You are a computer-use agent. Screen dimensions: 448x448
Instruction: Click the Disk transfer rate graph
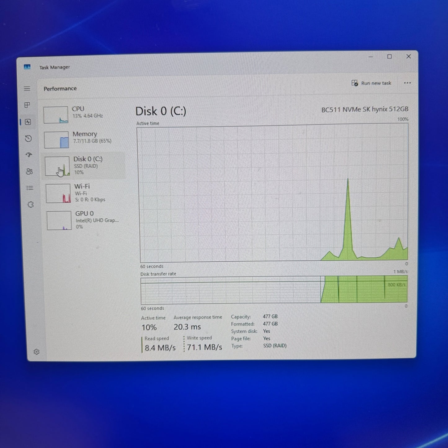click(x=273, y=290)
